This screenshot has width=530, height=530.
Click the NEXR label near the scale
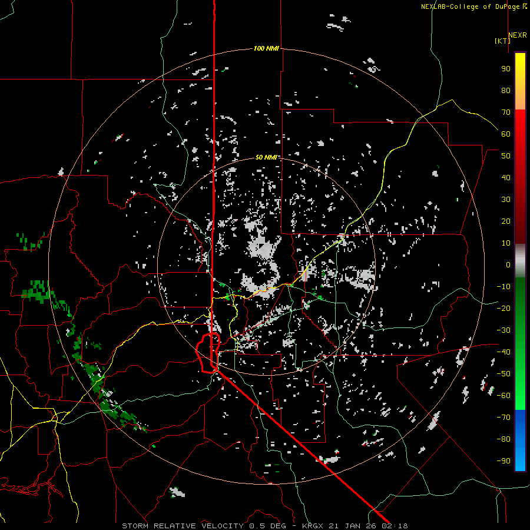point(517,35)
